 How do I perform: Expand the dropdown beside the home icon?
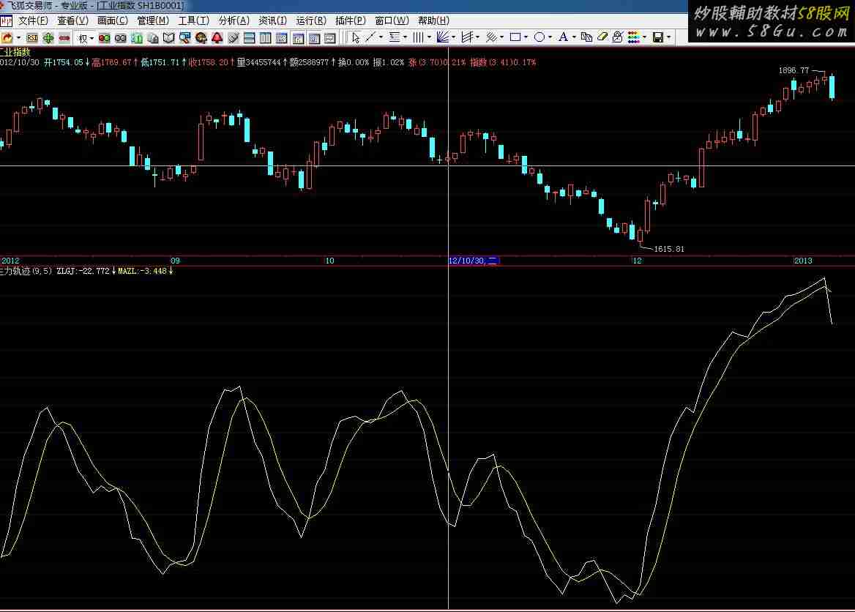(x=19, y=37)
